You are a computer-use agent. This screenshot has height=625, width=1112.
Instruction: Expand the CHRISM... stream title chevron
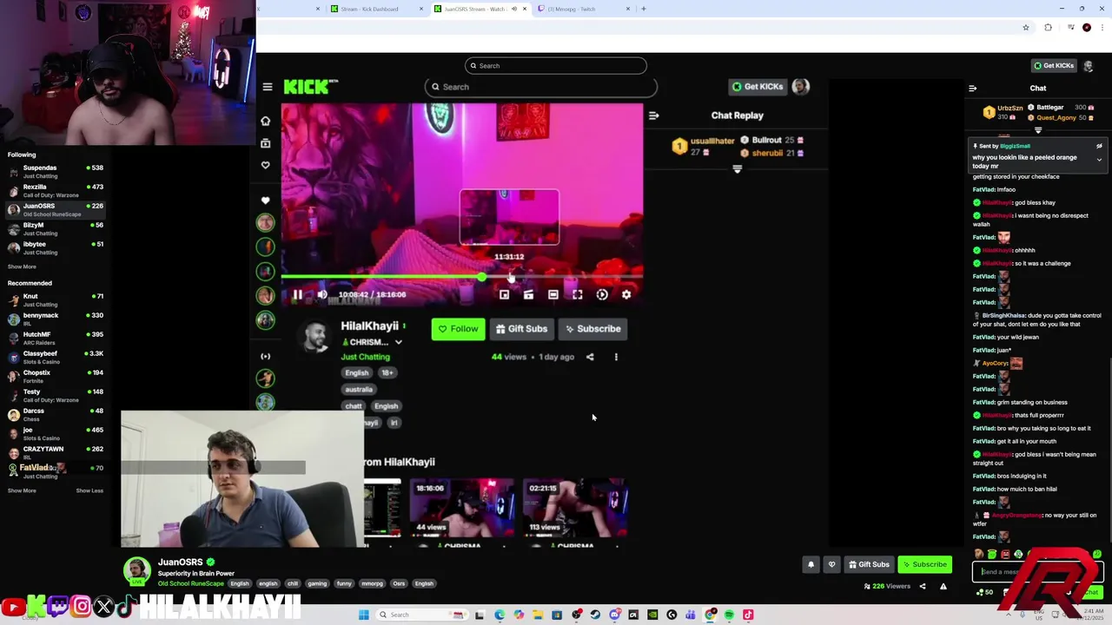[398, 342]
